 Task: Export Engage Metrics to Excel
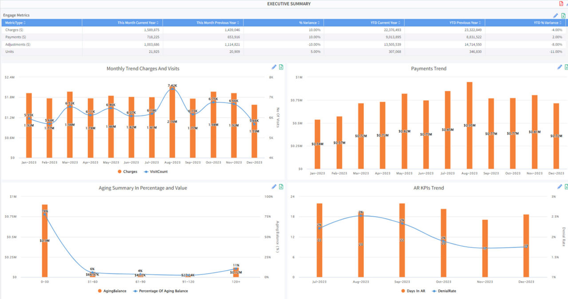564,15
